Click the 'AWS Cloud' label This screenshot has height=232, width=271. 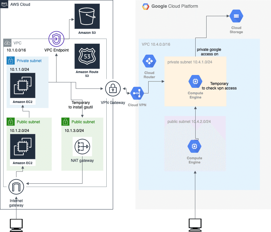pyautogui.click(x=20, y=5)
